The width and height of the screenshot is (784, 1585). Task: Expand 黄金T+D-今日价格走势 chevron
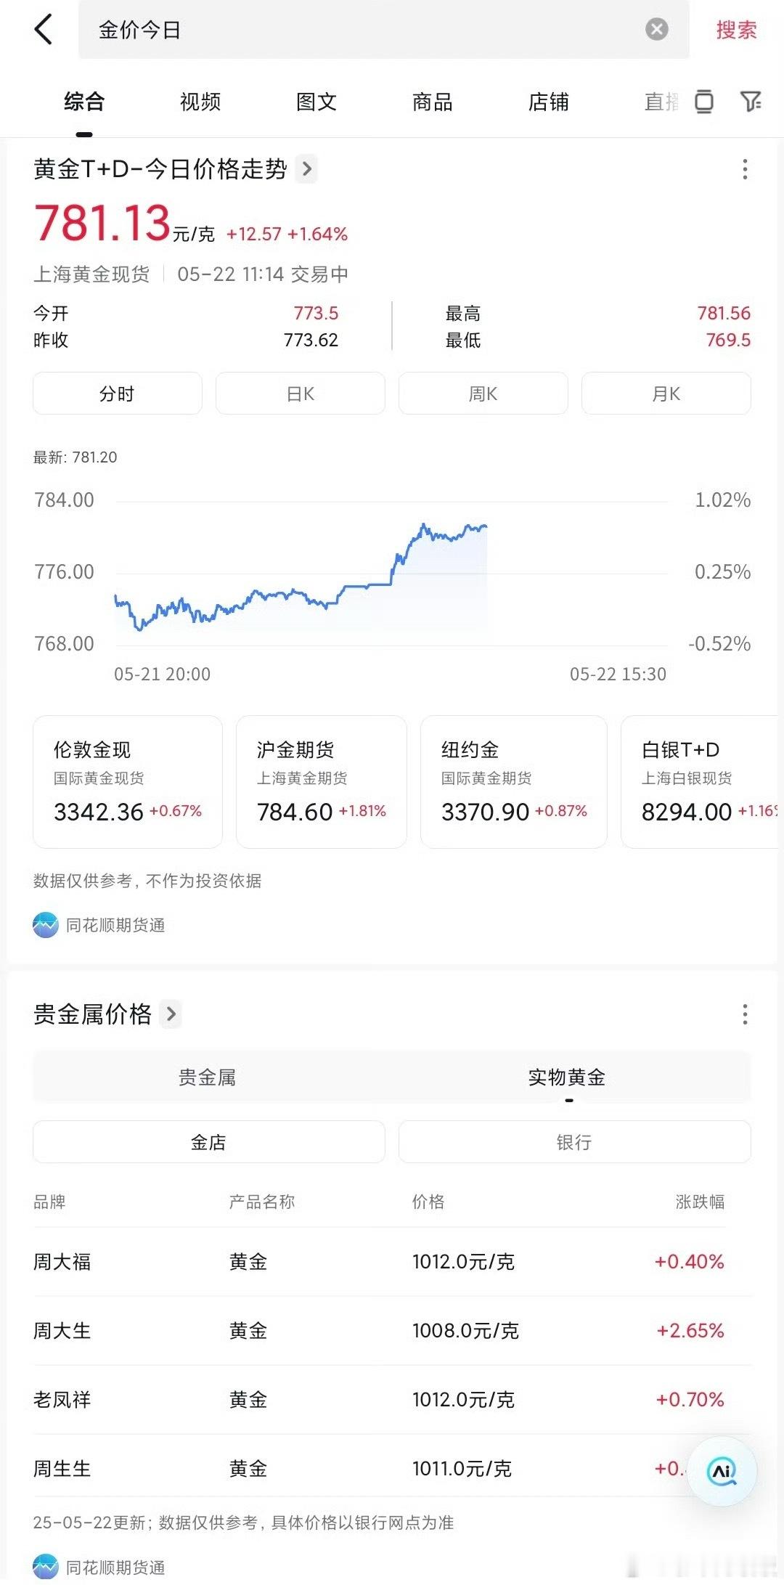[x=307, y=169]
